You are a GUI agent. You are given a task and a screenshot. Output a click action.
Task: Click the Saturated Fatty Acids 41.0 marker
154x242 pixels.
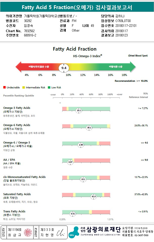[94, 196]
